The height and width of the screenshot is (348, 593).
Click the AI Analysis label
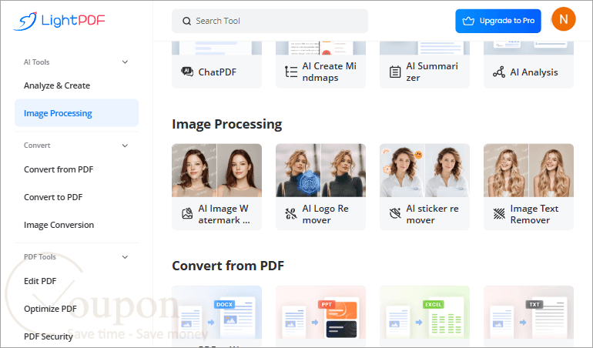pyautogui.click(x=534, y=72)
